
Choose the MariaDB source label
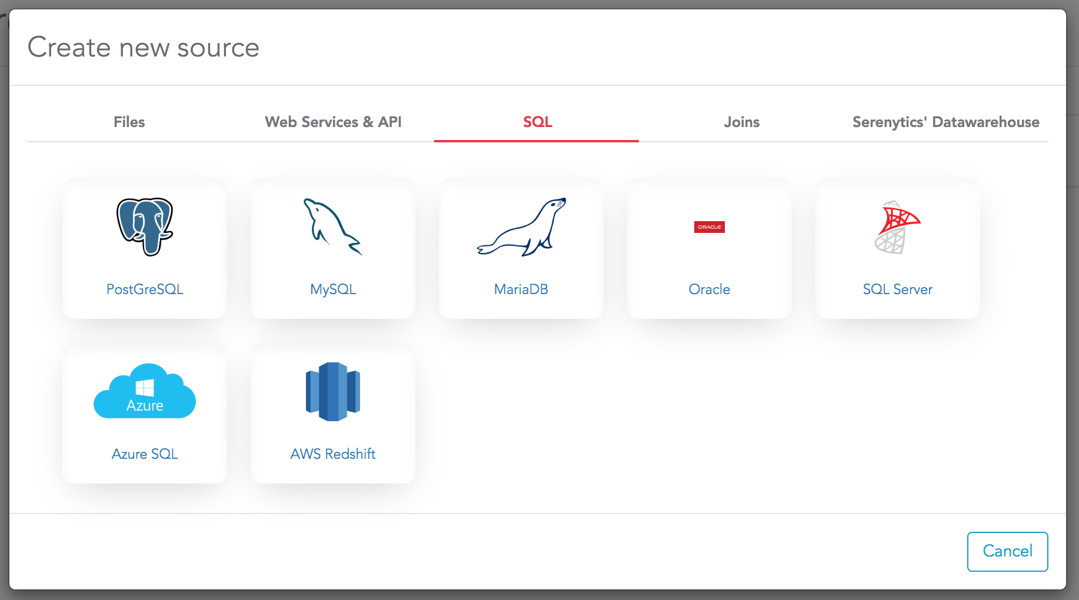tap(521, 289)
